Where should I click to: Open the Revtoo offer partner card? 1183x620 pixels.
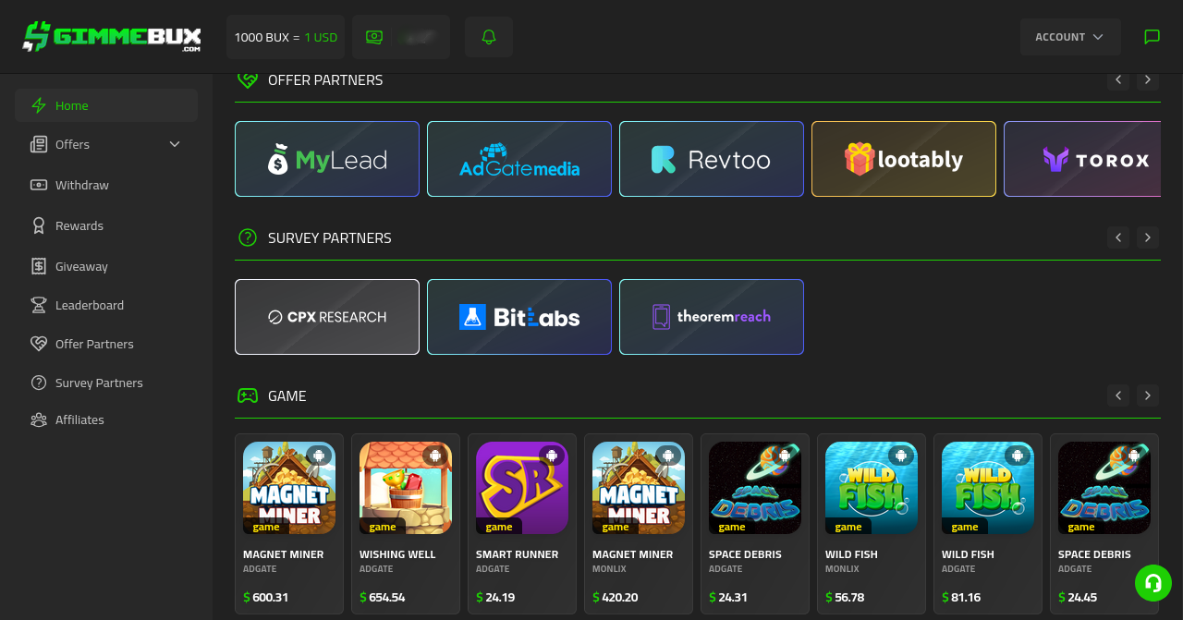(712, 159)
